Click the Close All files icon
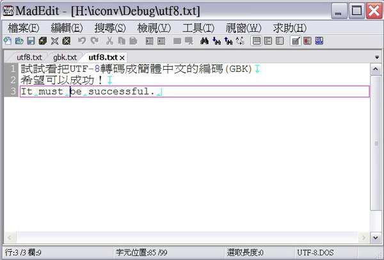 [x=66, y=41]
